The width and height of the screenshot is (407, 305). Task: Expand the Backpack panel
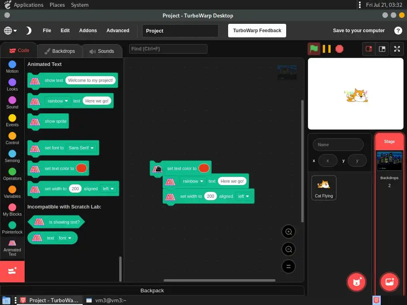[152, 290]
